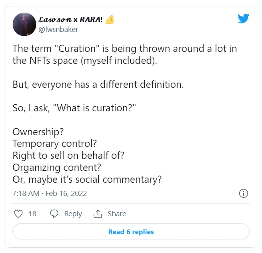Visit the @lwsnbaker handle
The image size is (262, 253).
(x=58, y=30)
